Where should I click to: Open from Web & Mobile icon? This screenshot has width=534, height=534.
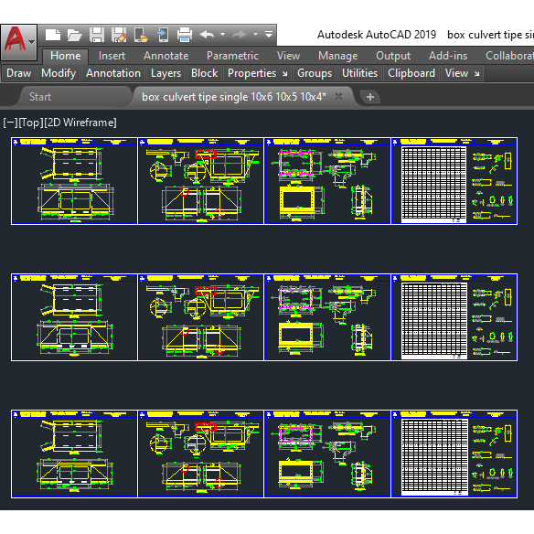click(x=141, y=35)
